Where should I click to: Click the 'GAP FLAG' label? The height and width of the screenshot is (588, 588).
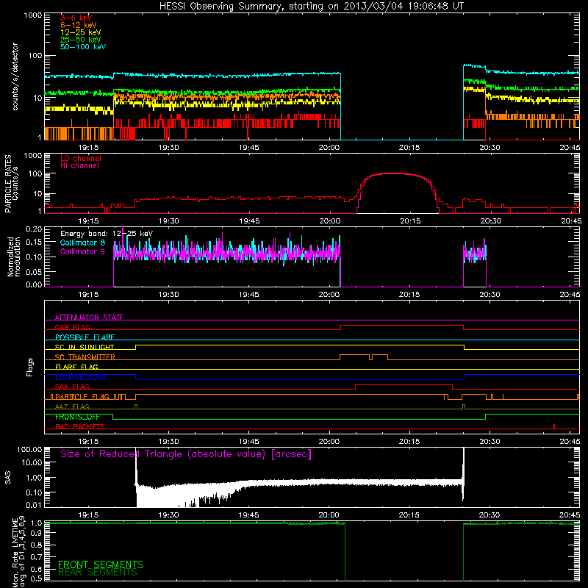pyautogui.click(x=72, y=327)
